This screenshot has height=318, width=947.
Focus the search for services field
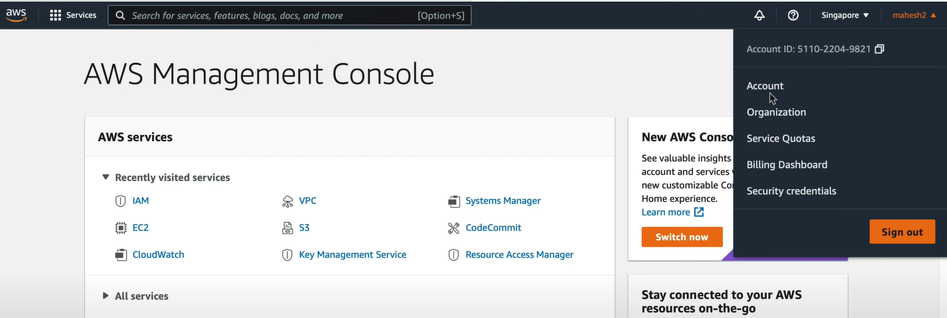pos(290,15)
